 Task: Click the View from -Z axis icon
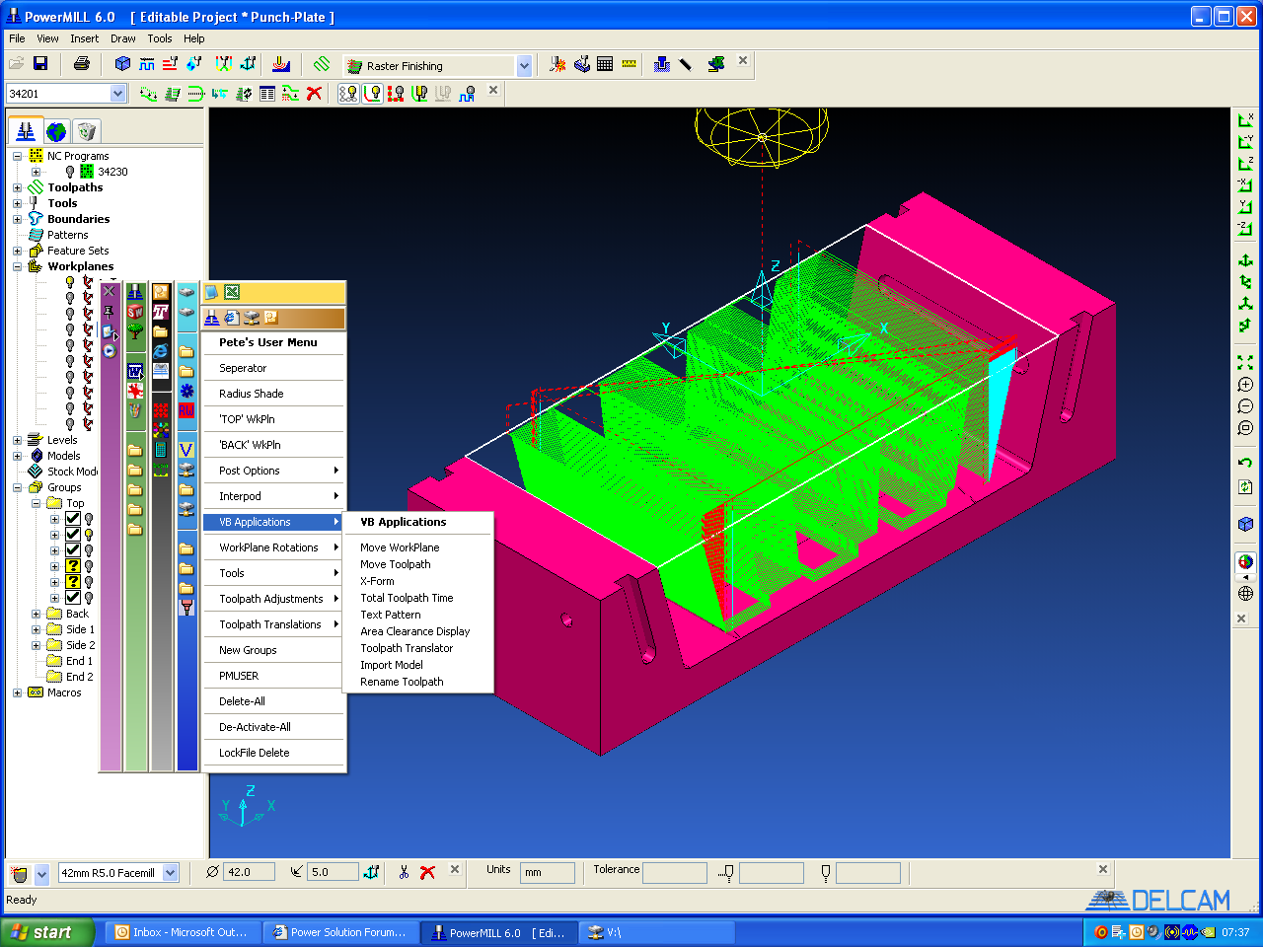point(1245,228)
